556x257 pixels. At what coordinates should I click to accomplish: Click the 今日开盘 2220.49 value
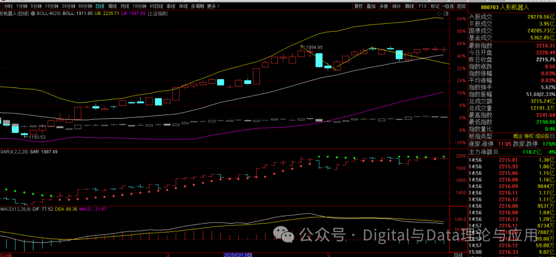tap(545, 52)
